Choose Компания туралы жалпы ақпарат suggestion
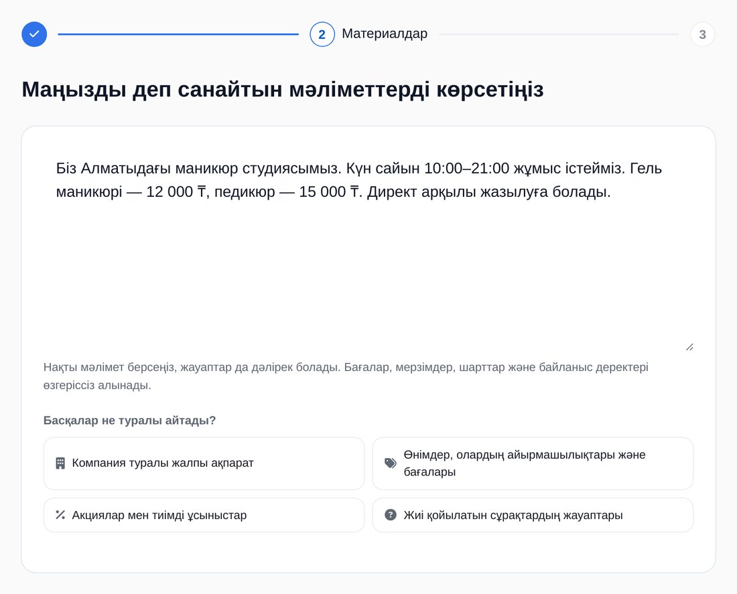737x594 pixels. coord(204,463)
